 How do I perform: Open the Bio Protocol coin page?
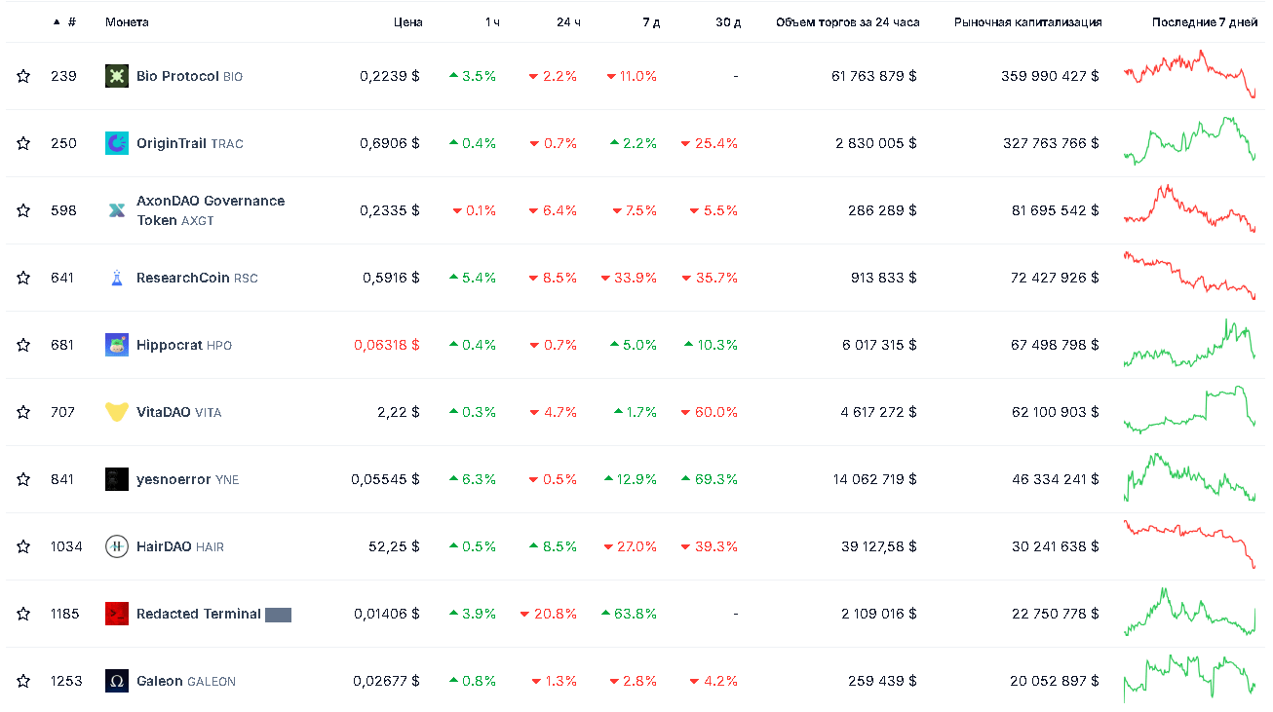[189, 76]
